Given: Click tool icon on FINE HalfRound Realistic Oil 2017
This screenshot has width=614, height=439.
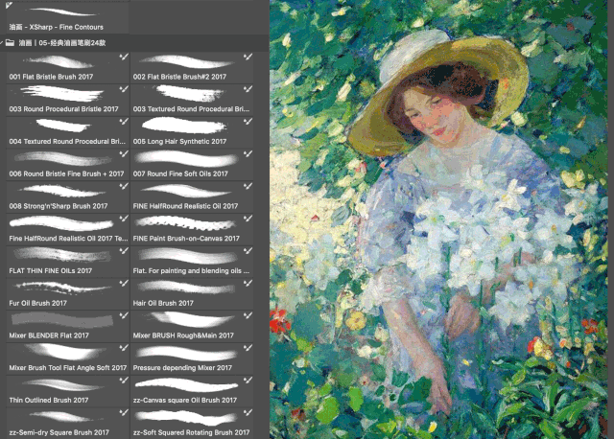Looking at the screenshot, I should coord(248,187).
